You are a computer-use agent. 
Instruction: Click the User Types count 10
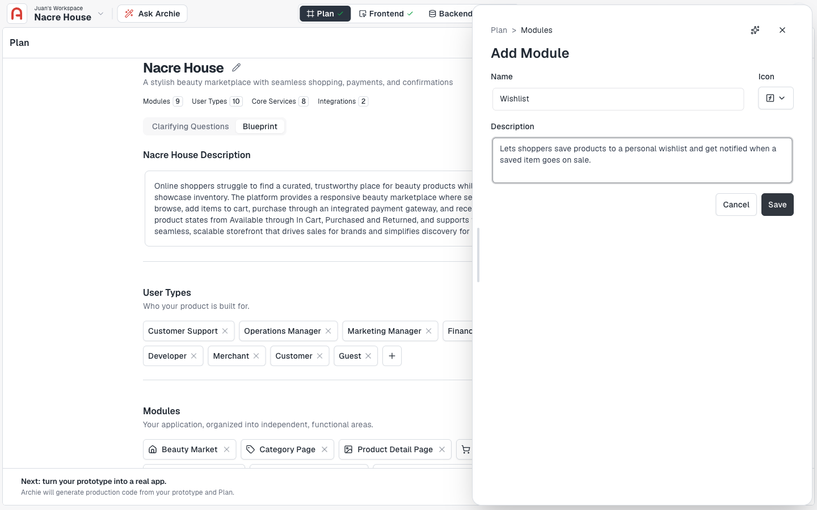pos(236,101)
